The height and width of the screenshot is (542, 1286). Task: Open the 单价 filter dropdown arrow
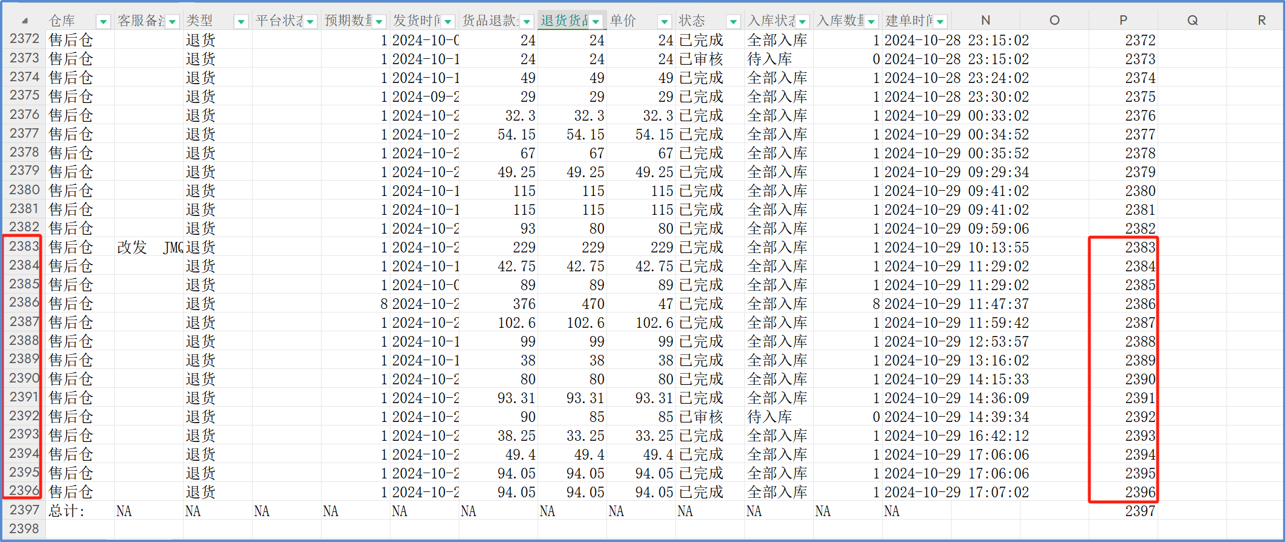tap(664, 22)
